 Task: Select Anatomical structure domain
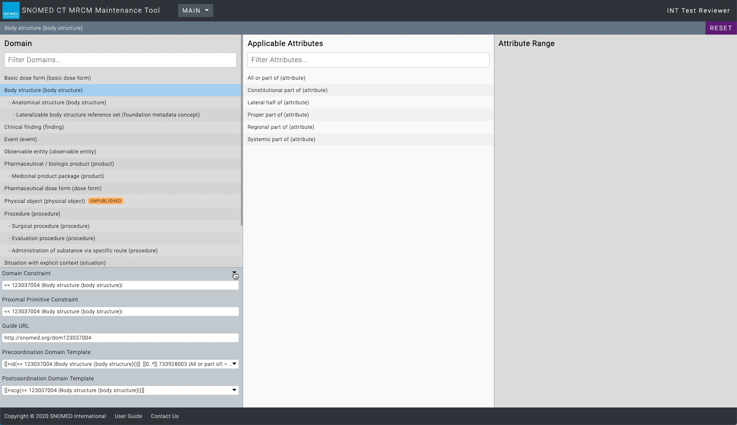120,103
